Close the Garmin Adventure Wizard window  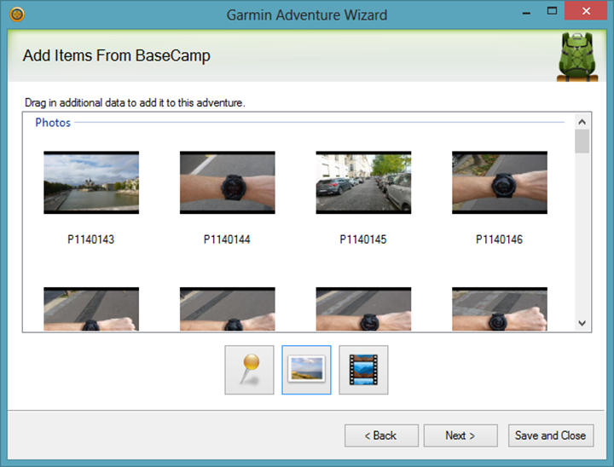click(x=586, y=10)
